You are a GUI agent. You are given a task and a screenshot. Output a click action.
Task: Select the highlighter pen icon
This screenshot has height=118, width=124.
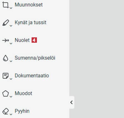[6, 23]
